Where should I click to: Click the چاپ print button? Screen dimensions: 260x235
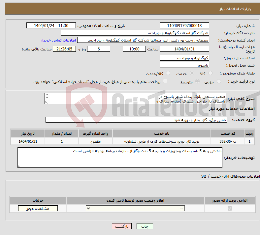pyautogui.click(x=145, y=226)
